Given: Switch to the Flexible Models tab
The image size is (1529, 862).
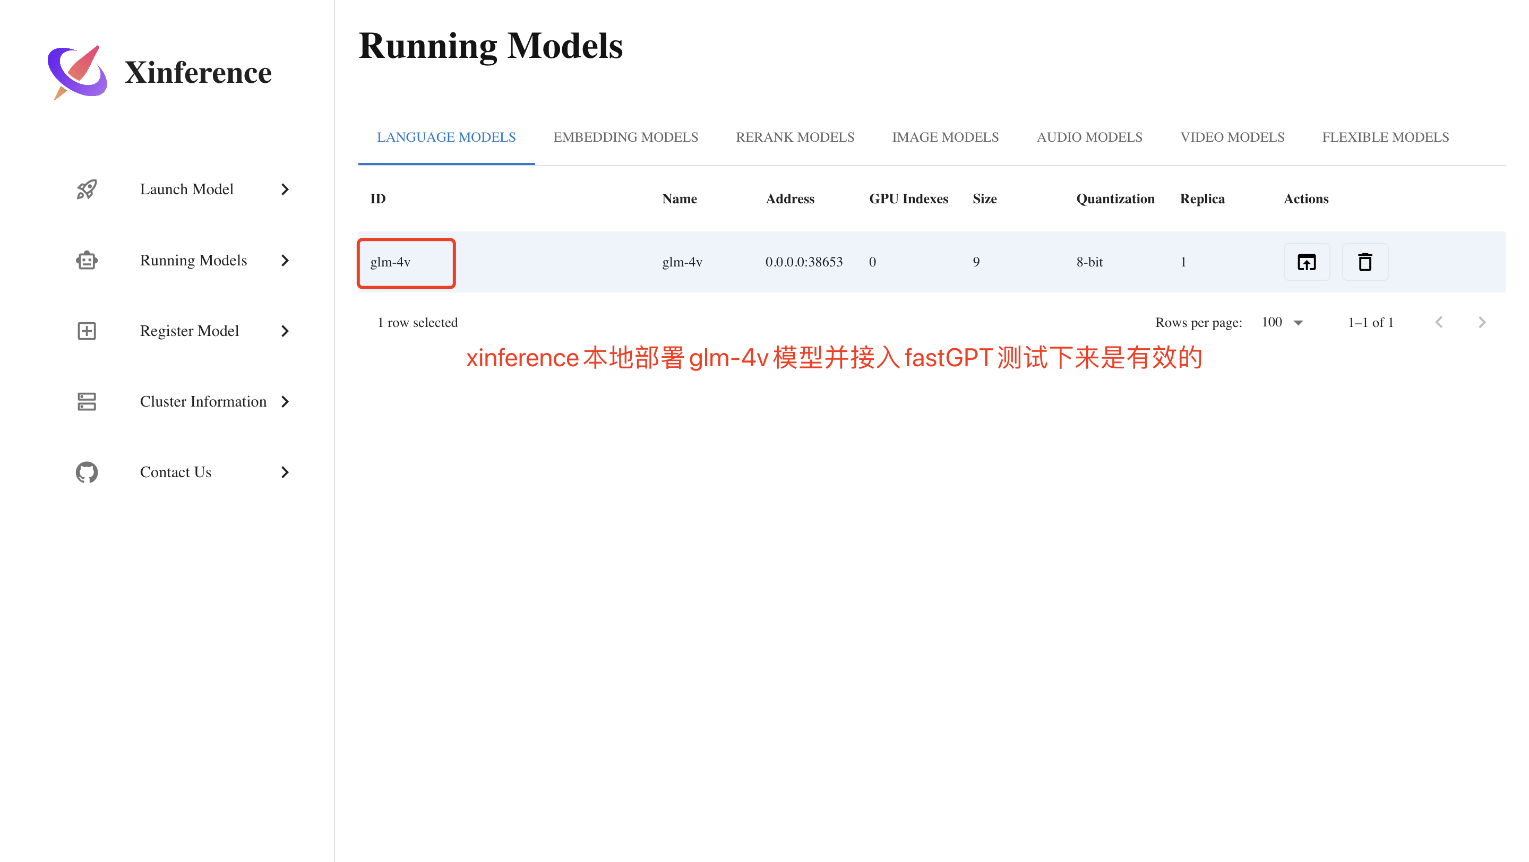Looking at the screenshot, I should pos(1385,137).
